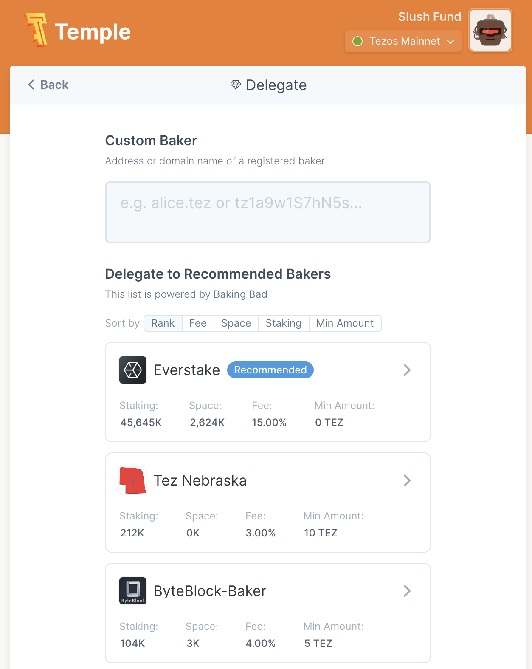Viewport: 532px width, 669px height.
Task: Click the ByteBlock-Baker logo
Action: 133,591
